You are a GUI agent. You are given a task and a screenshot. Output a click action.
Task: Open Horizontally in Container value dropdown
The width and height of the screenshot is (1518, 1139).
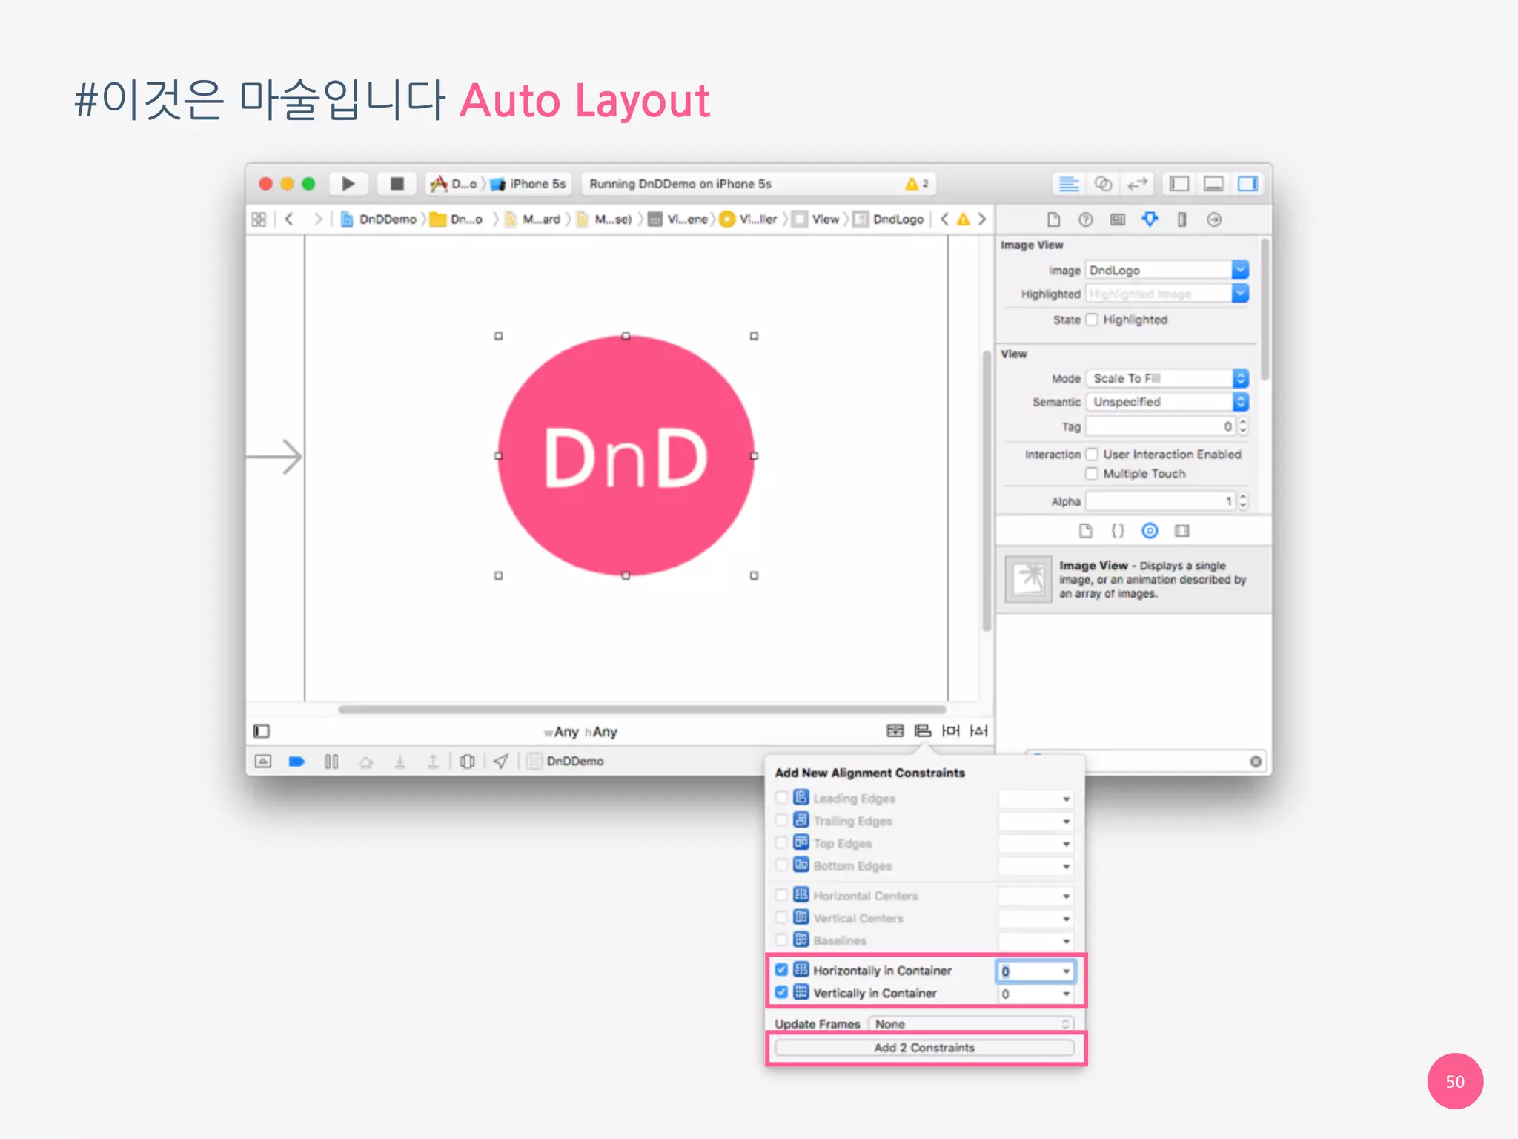(1066, 971)
